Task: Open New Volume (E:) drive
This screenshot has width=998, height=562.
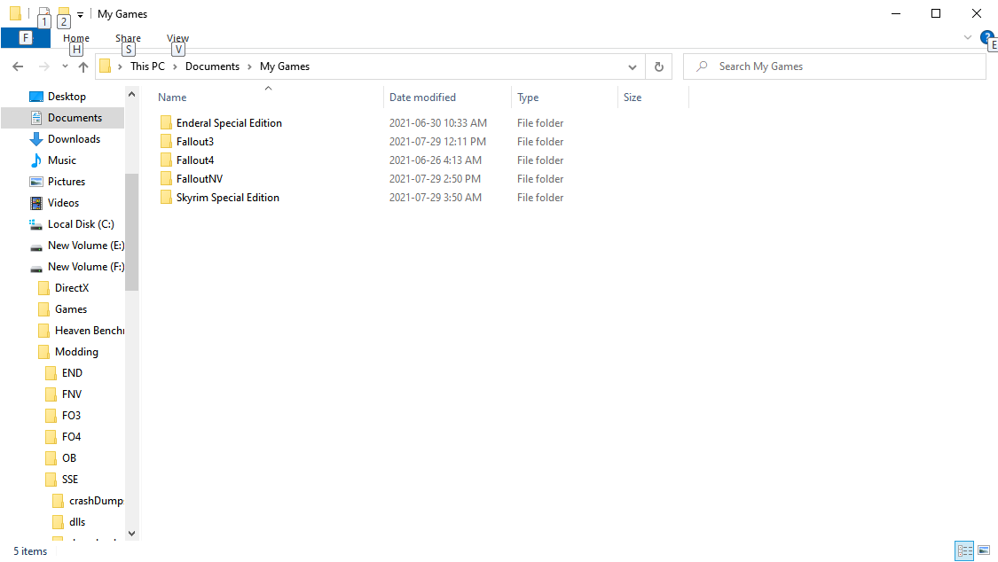Action: click(x=86, y=246)
